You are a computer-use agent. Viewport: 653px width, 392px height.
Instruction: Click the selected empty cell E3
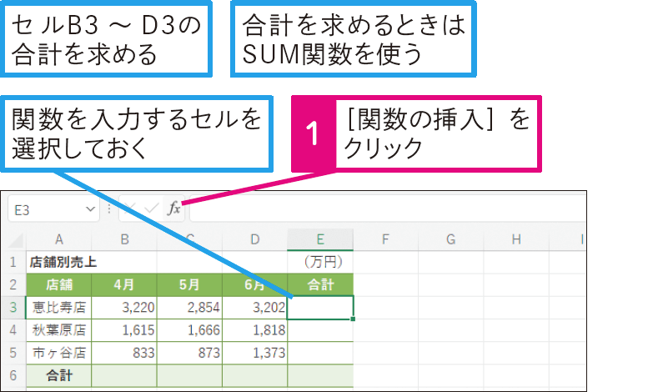[320, 308]
